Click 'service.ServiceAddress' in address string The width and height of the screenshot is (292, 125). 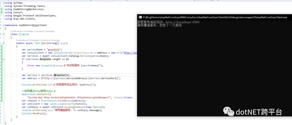[70, 78]
